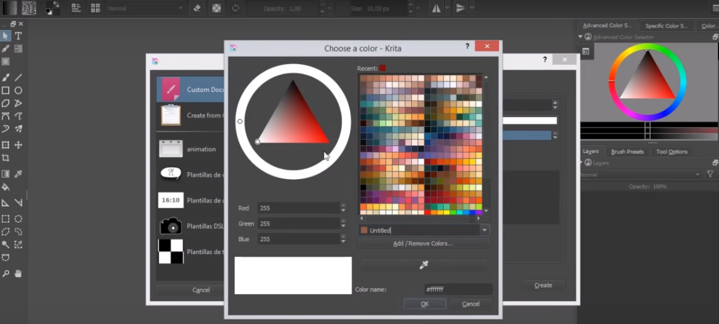
Task: Open the Layers blending mode dropdown
Action: point(641,175)
